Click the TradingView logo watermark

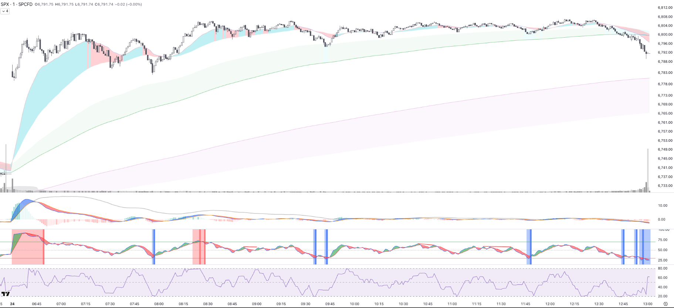[6, 294]
